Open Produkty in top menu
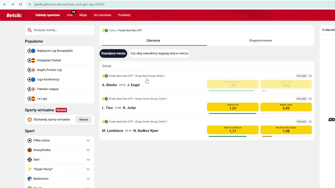Viewport: 335px width, 188px height. 124,15
